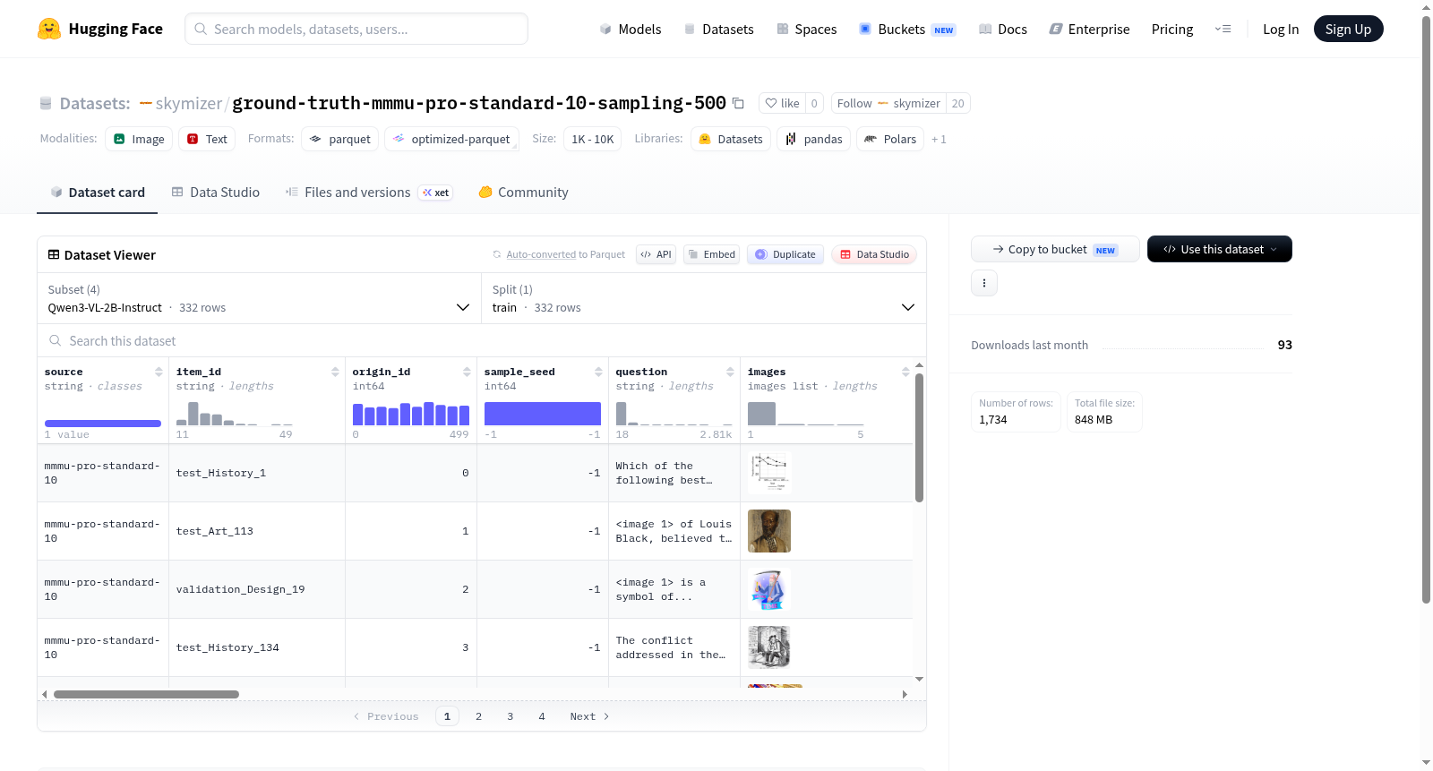Click the Polars library tag
Image resolution: width=1433 pixels, height=771 pixels.
890,139
